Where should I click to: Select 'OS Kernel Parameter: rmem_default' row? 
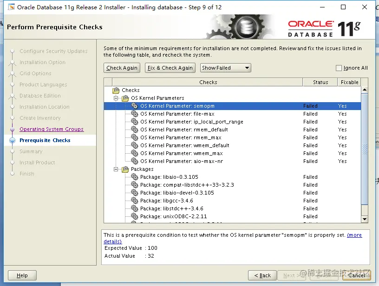232,130
